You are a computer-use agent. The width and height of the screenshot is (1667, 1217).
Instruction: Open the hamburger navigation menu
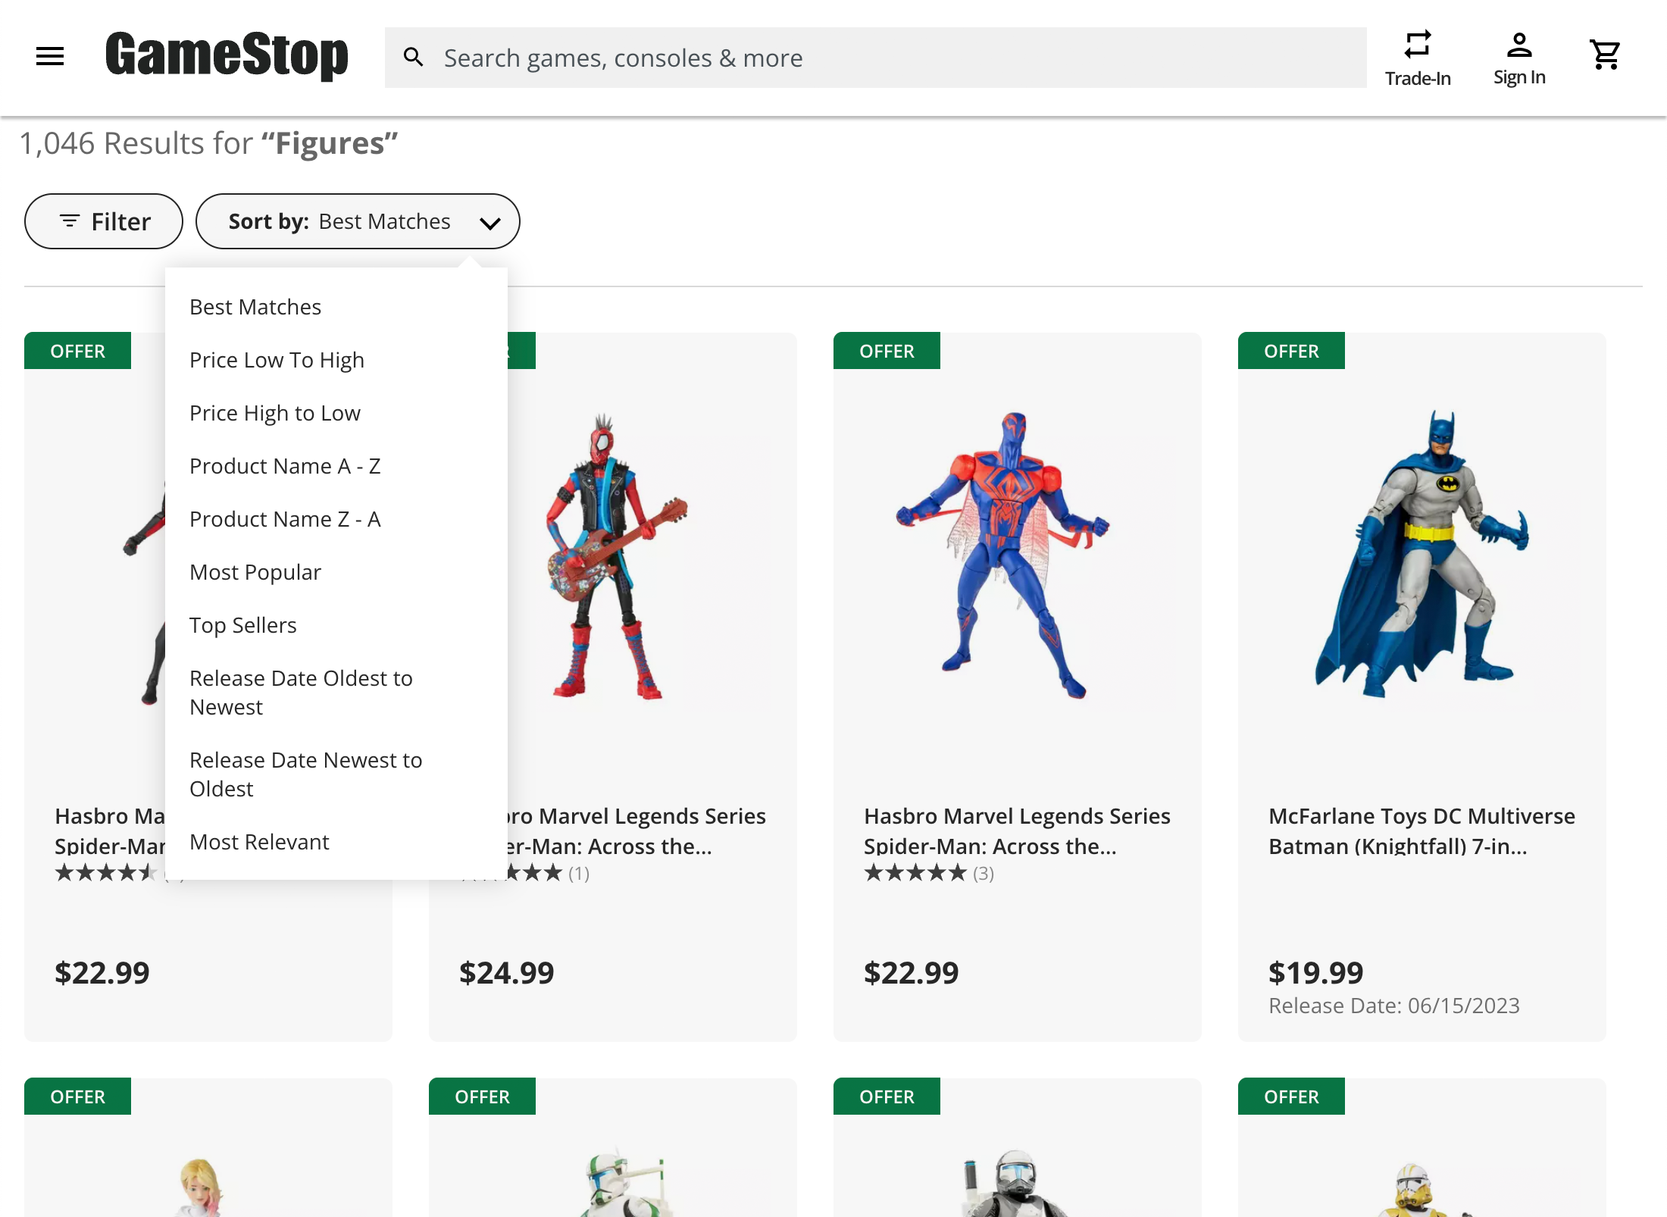(49, 56)
